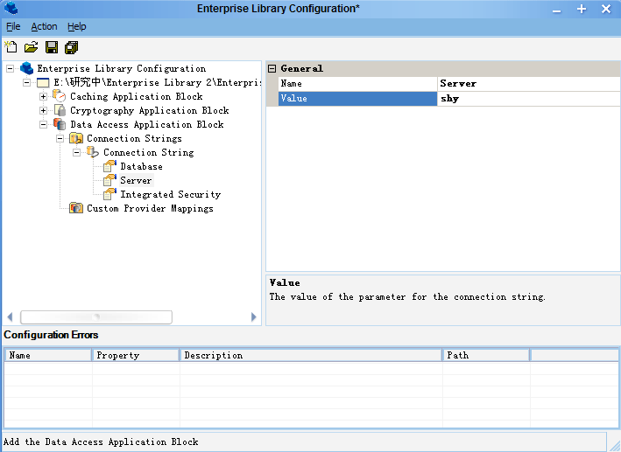621x452 pixels.
Task: Click the tree horizontal scrollbar thumb
Action: click(x=96, y=316)
